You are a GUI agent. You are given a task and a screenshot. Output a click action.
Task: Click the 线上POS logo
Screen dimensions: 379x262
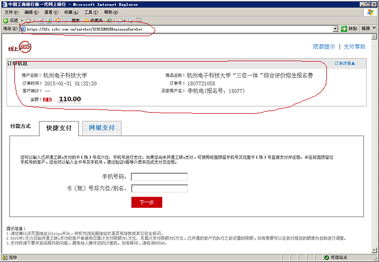(x=20, y=47)
